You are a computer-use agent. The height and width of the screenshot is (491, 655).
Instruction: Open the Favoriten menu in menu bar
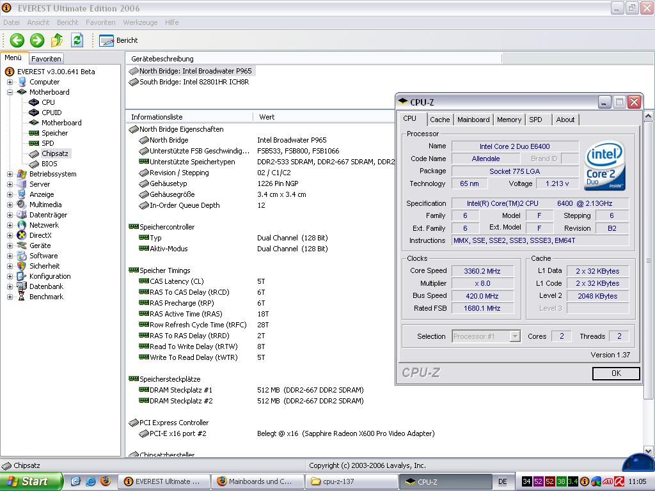[x=100, y=22]
